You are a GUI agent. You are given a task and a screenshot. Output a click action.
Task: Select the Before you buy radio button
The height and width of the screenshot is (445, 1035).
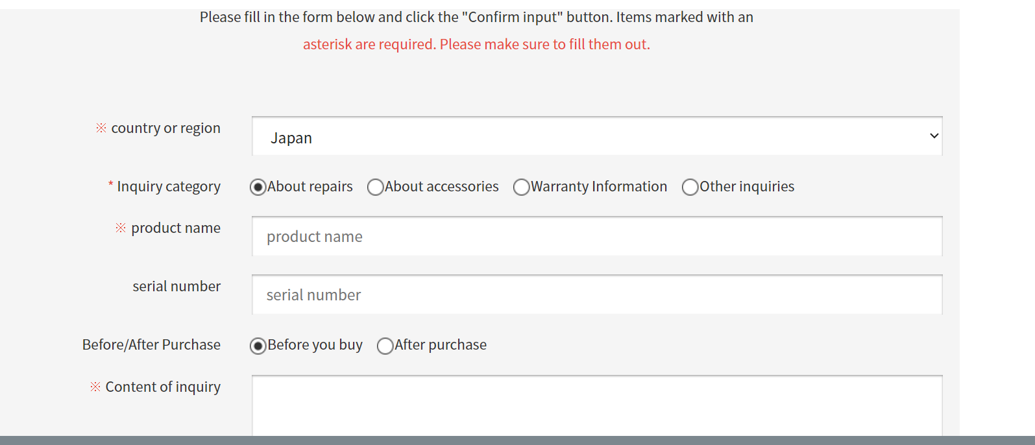click(258, 346)
